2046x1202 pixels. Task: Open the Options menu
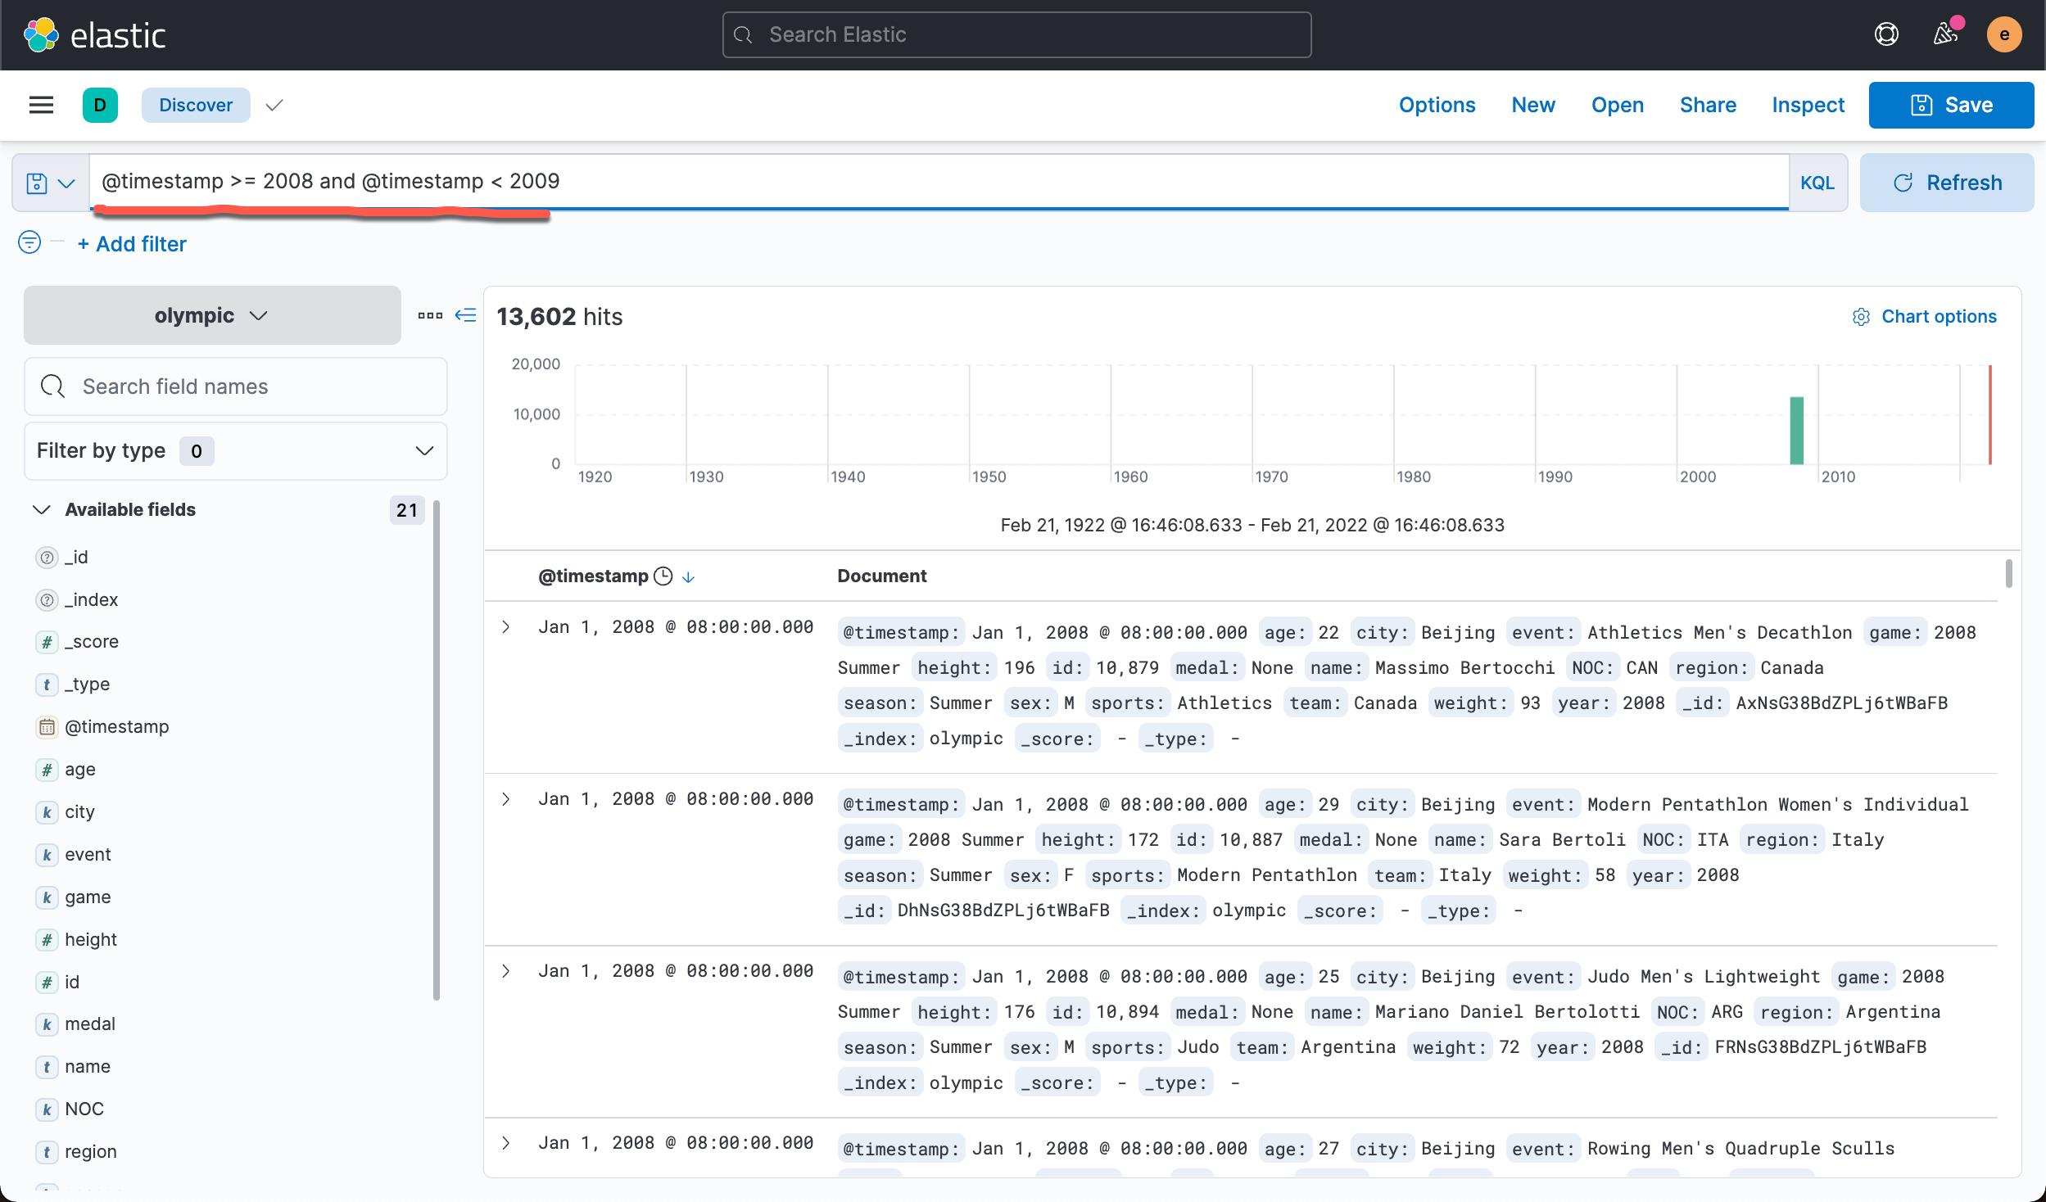(1437, 105)
